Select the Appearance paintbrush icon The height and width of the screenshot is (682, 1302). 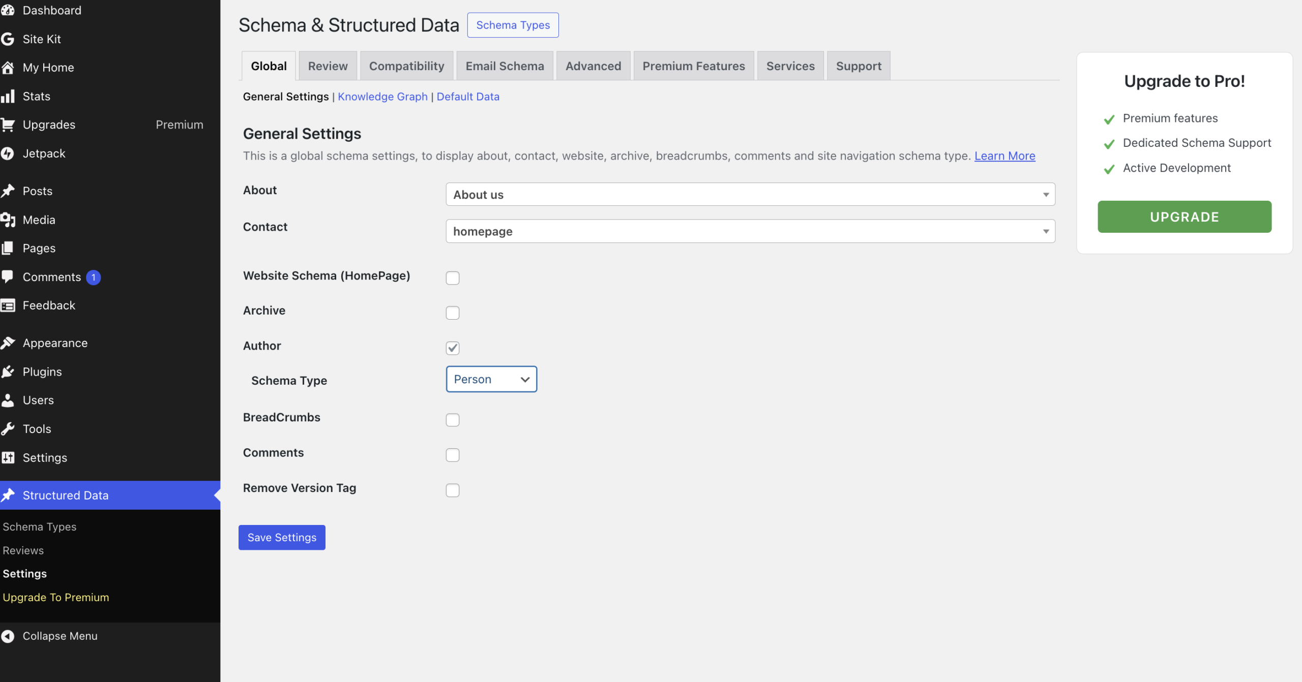(8, 342)
